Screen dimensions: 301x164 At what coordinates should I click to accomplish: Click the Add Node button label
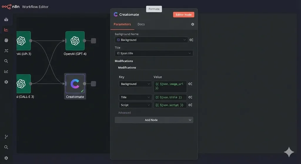[x=151, y=120]
